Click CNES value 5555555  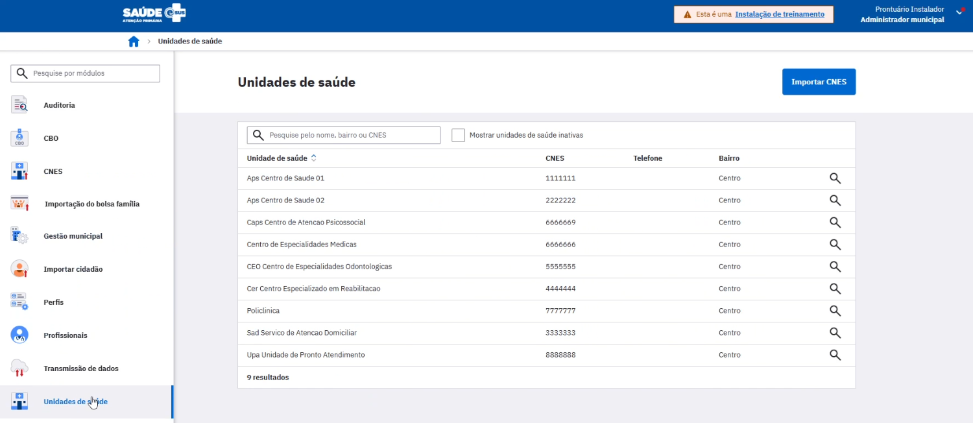pyautogui.click(x=560, y=267)
